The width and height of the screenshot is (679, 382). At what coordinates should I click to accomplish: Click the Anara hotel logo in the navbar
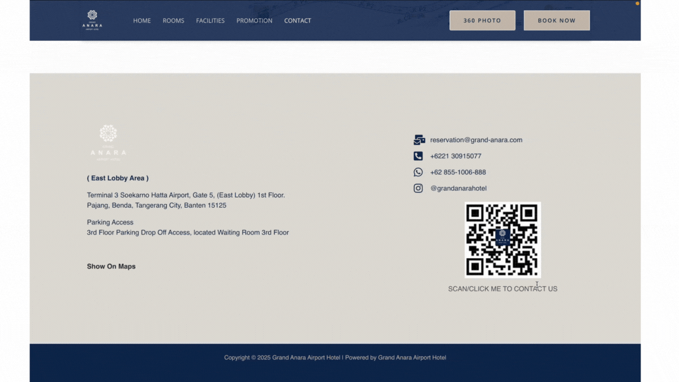[92, 20]
